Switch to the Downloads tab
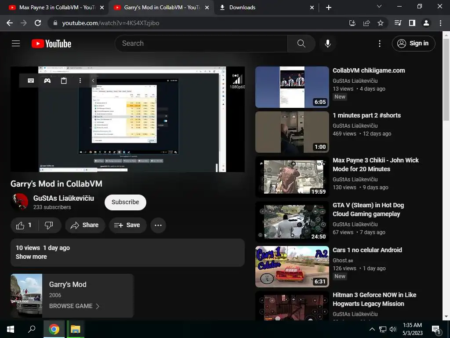The width and height of the screenshot is (450, 338). [242, 7]
